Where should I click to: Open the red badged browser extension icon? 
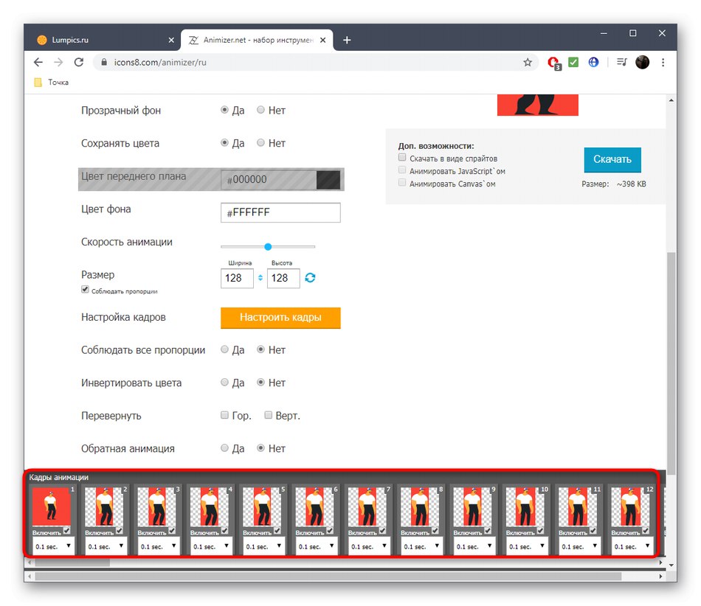[553, 63]
